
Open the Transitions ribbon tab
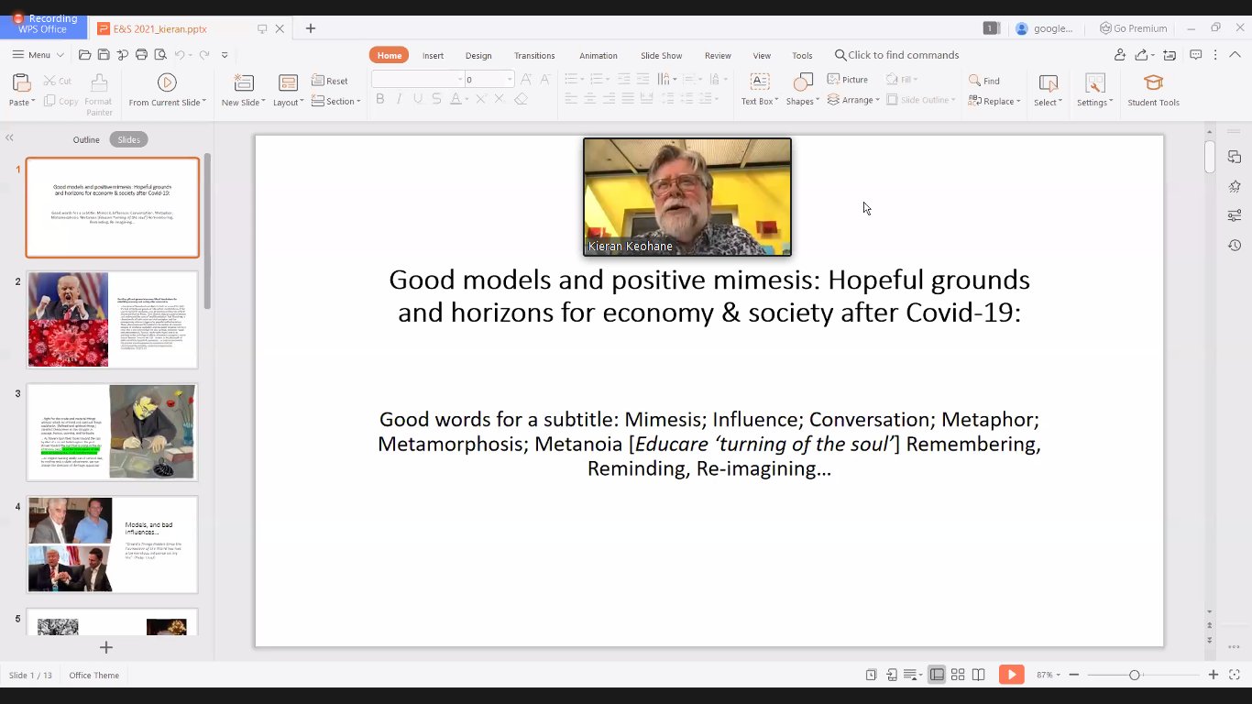tap(534, 56)
